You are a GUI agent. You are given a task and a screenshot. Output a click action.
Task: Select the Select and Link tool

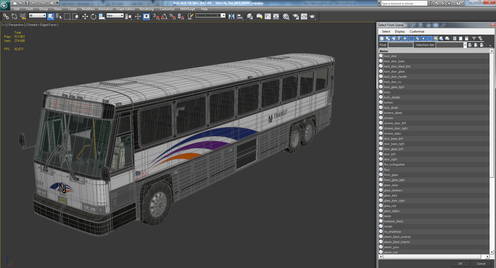coord(6,16)
